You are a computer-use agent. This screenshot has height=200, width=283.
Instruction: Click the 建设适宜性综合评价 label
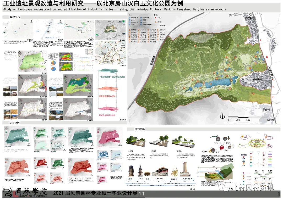coord(107,96)
